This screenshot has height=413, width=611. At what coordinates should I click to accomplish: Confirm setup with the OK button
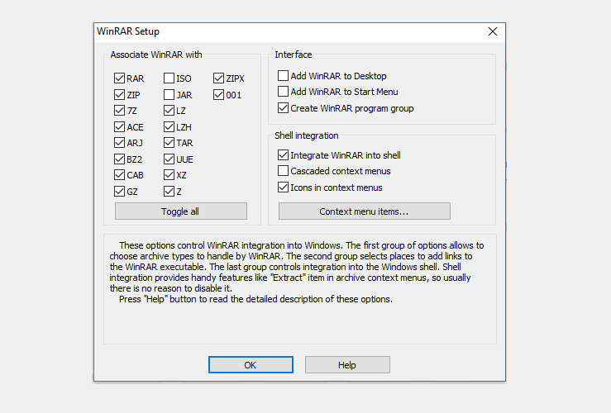click(x=251, y=365)
